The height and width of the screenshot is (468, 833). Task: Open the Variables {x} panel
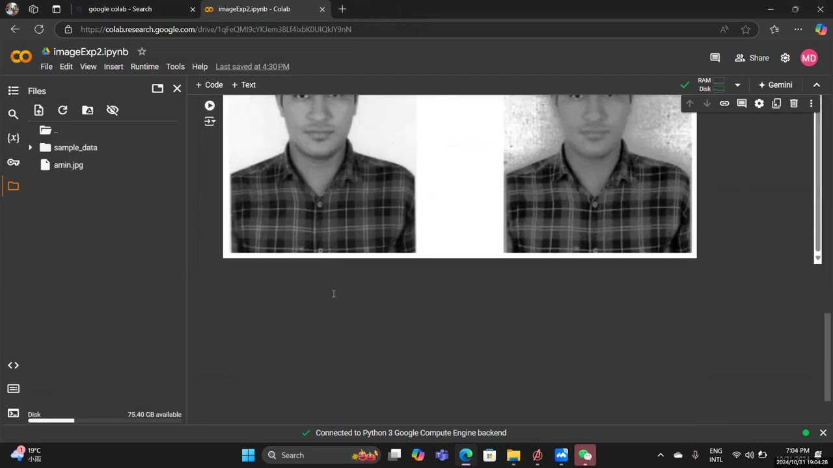(13, 138)
